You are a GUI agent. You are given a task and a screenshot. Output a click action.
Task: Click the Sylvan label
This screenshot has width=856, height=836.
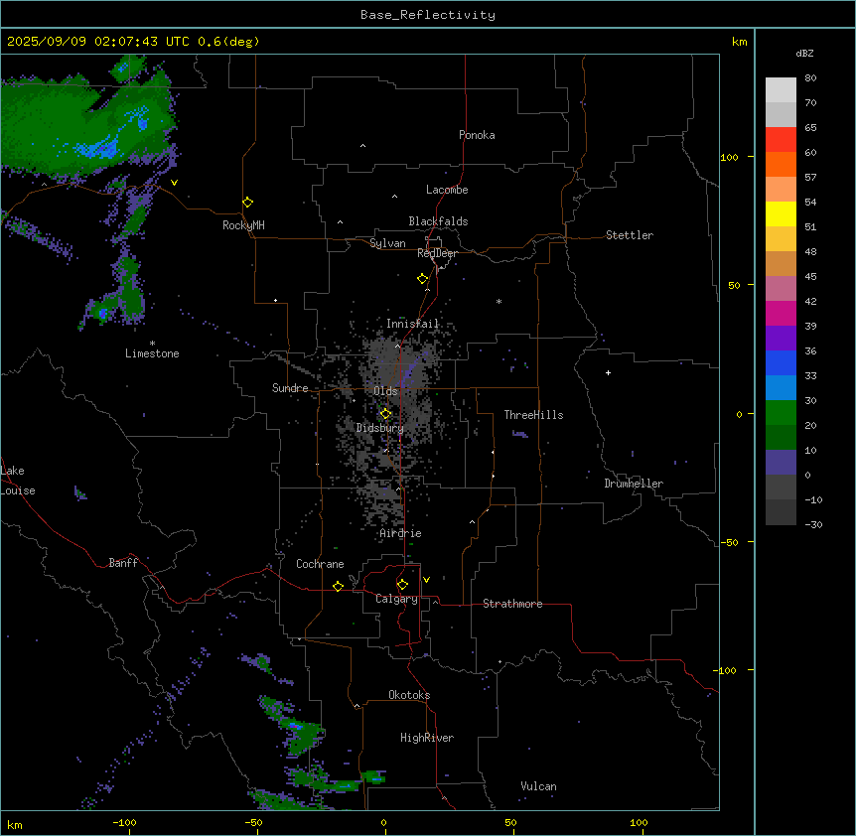387,243
